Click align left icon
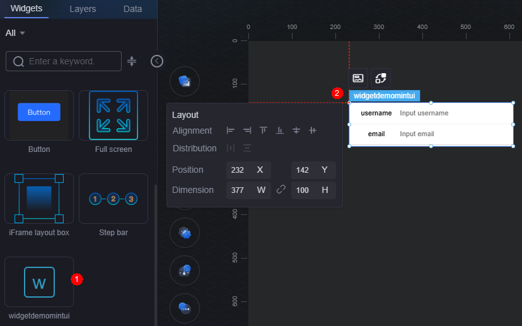Image resolution: width=522 pixels, height=326 pixels. click(x=230, y=131)
